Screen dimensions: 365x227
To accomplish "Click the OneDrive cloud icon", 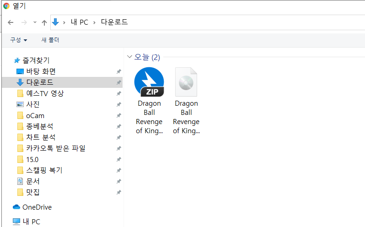I will [x=16, y=207].
